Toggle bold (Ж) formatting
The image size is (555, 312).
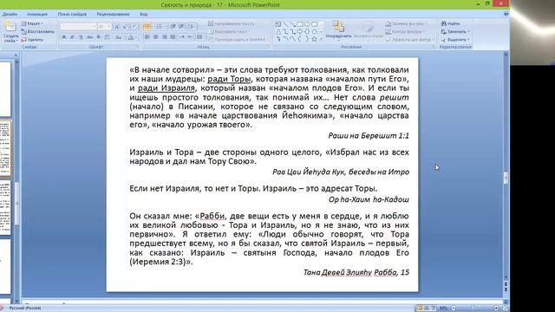(x=63, y=37)
